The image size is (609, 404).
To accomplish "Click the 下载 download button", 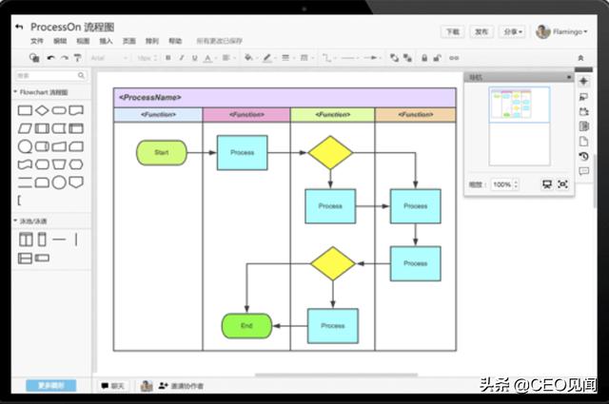I will [453, 31].
